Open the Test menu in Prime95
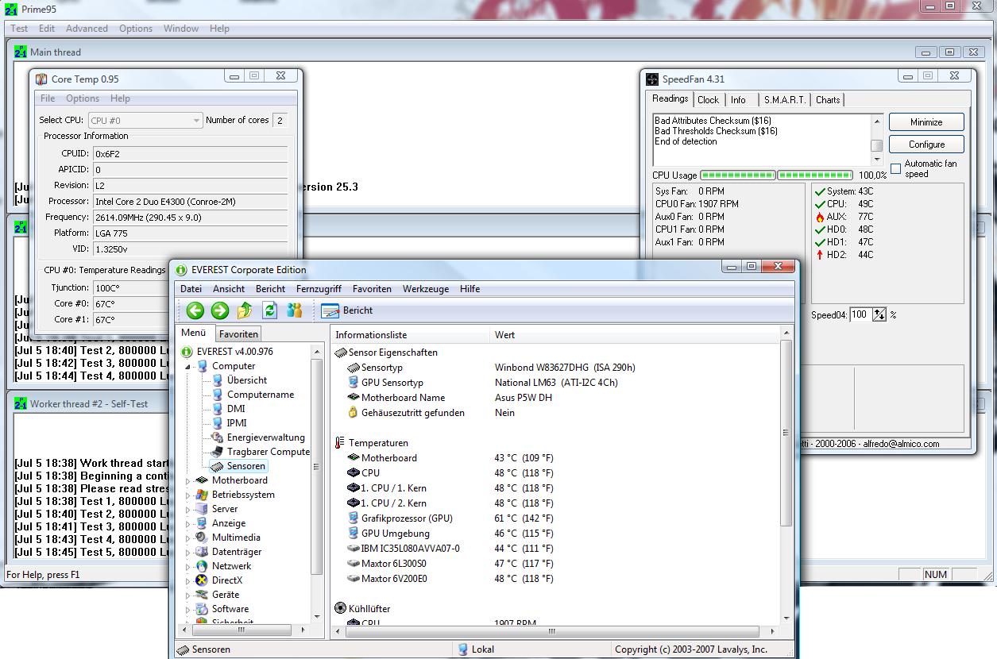 point(19,29)
